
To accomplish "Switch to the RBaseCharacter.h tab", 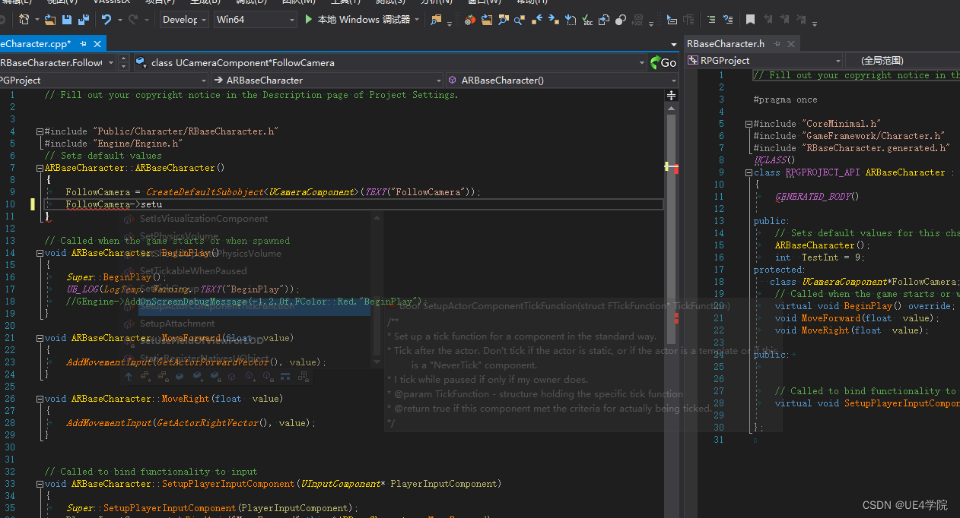I will (726, 44).
